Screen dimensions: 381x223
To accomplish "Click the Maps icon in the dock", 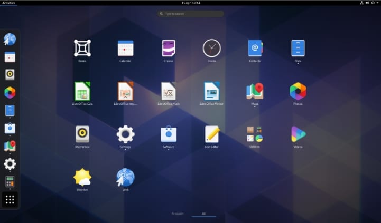I will (x=10, y=146).
